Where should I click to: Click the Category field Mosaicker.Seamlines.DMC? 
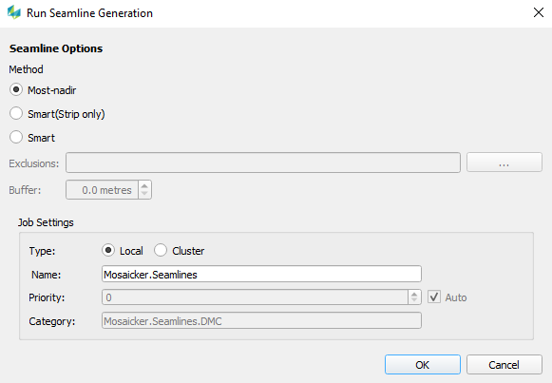click(261, 320)
